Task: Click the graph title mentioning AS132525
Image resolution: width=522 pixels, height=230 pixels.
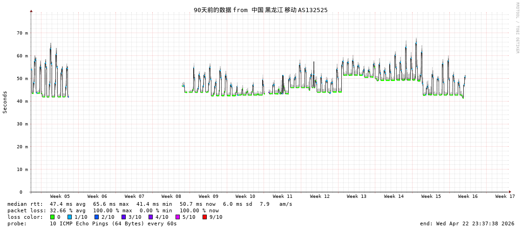Action: pyautogui.click(x=260, y=10)
